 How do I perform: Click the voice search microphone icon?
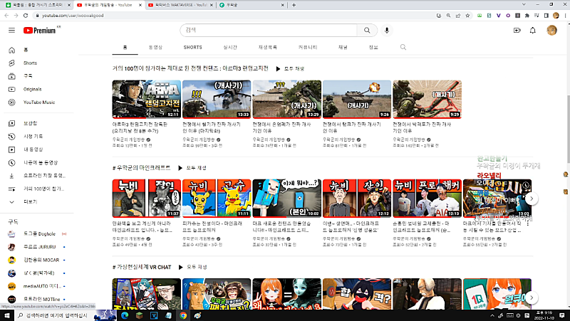click(x=387, y=31)
